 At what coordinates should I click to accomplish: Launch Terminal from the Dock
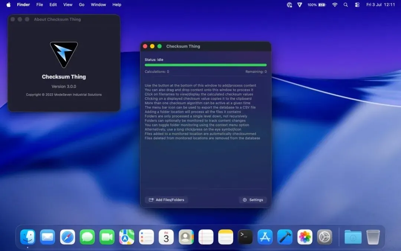[x=245, y=237]
